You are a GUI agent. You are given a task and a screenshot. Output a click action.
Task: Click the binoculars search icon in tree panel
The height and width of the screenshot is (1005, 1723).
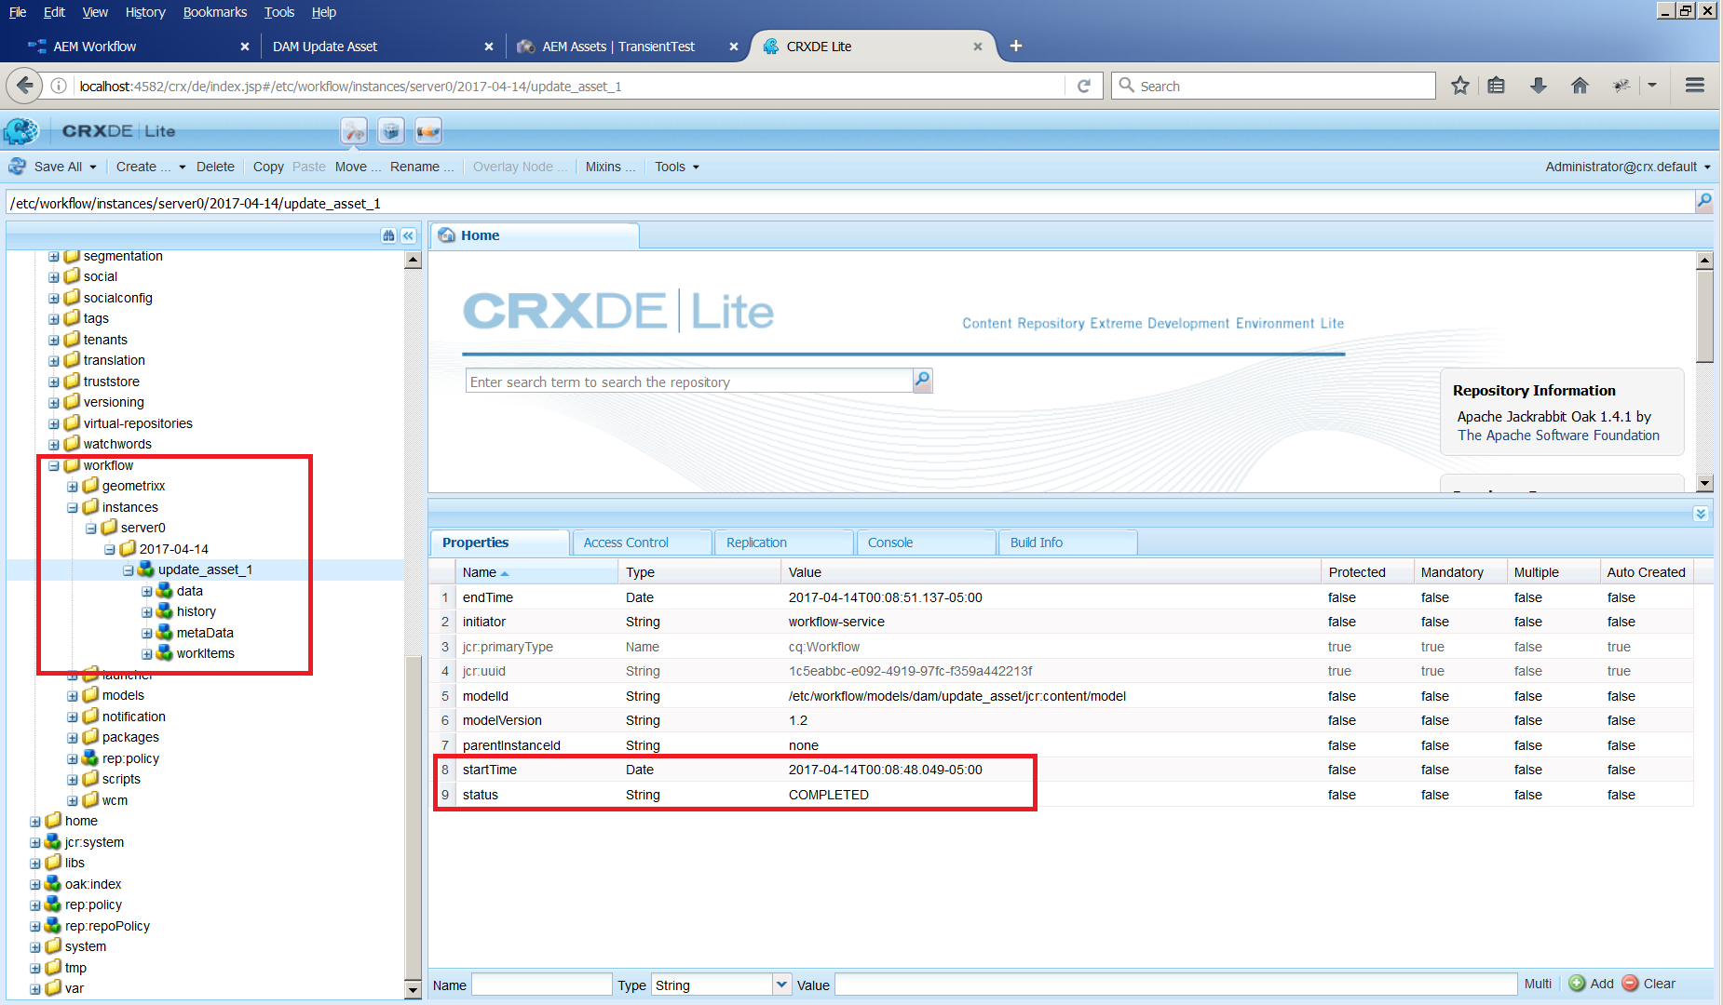point(388,235)
